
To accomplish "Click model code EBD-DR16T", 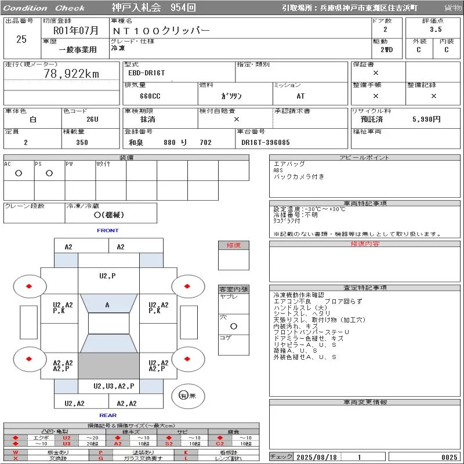I will tap(147, 73).
